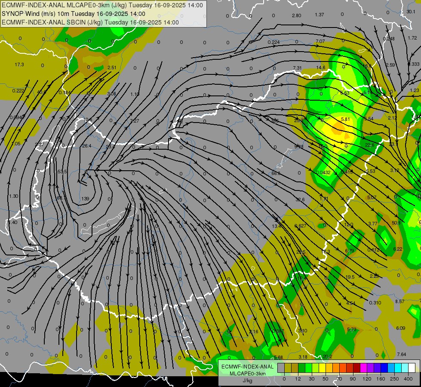
Task: Click the map value 12.4
Action: (302, 278)
